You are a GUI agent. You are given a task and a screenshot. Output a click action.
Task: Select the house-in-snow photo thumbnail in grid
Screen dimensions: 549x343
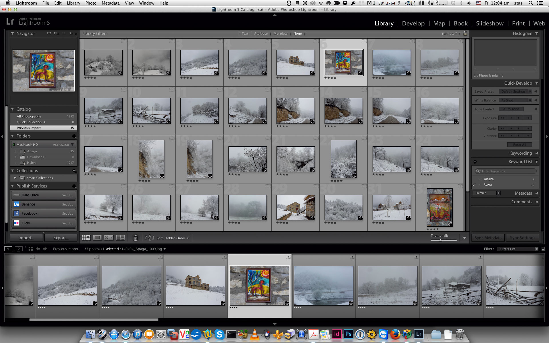(295, 62)
